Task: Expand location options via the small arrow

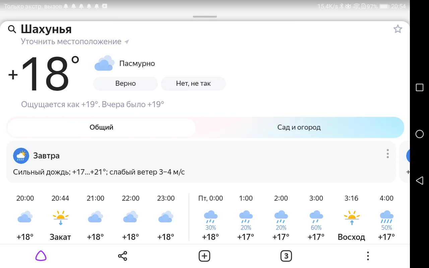Action: 126,41
